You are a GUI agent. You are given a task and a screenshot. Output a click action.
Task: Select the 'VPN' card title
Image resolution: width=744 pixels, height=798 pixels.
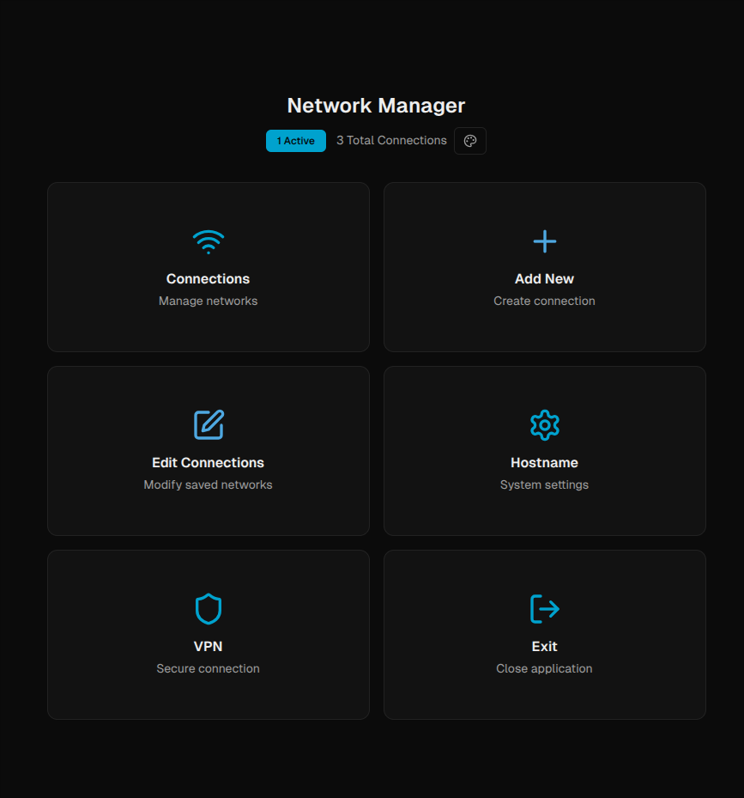(x=208, y=646)
